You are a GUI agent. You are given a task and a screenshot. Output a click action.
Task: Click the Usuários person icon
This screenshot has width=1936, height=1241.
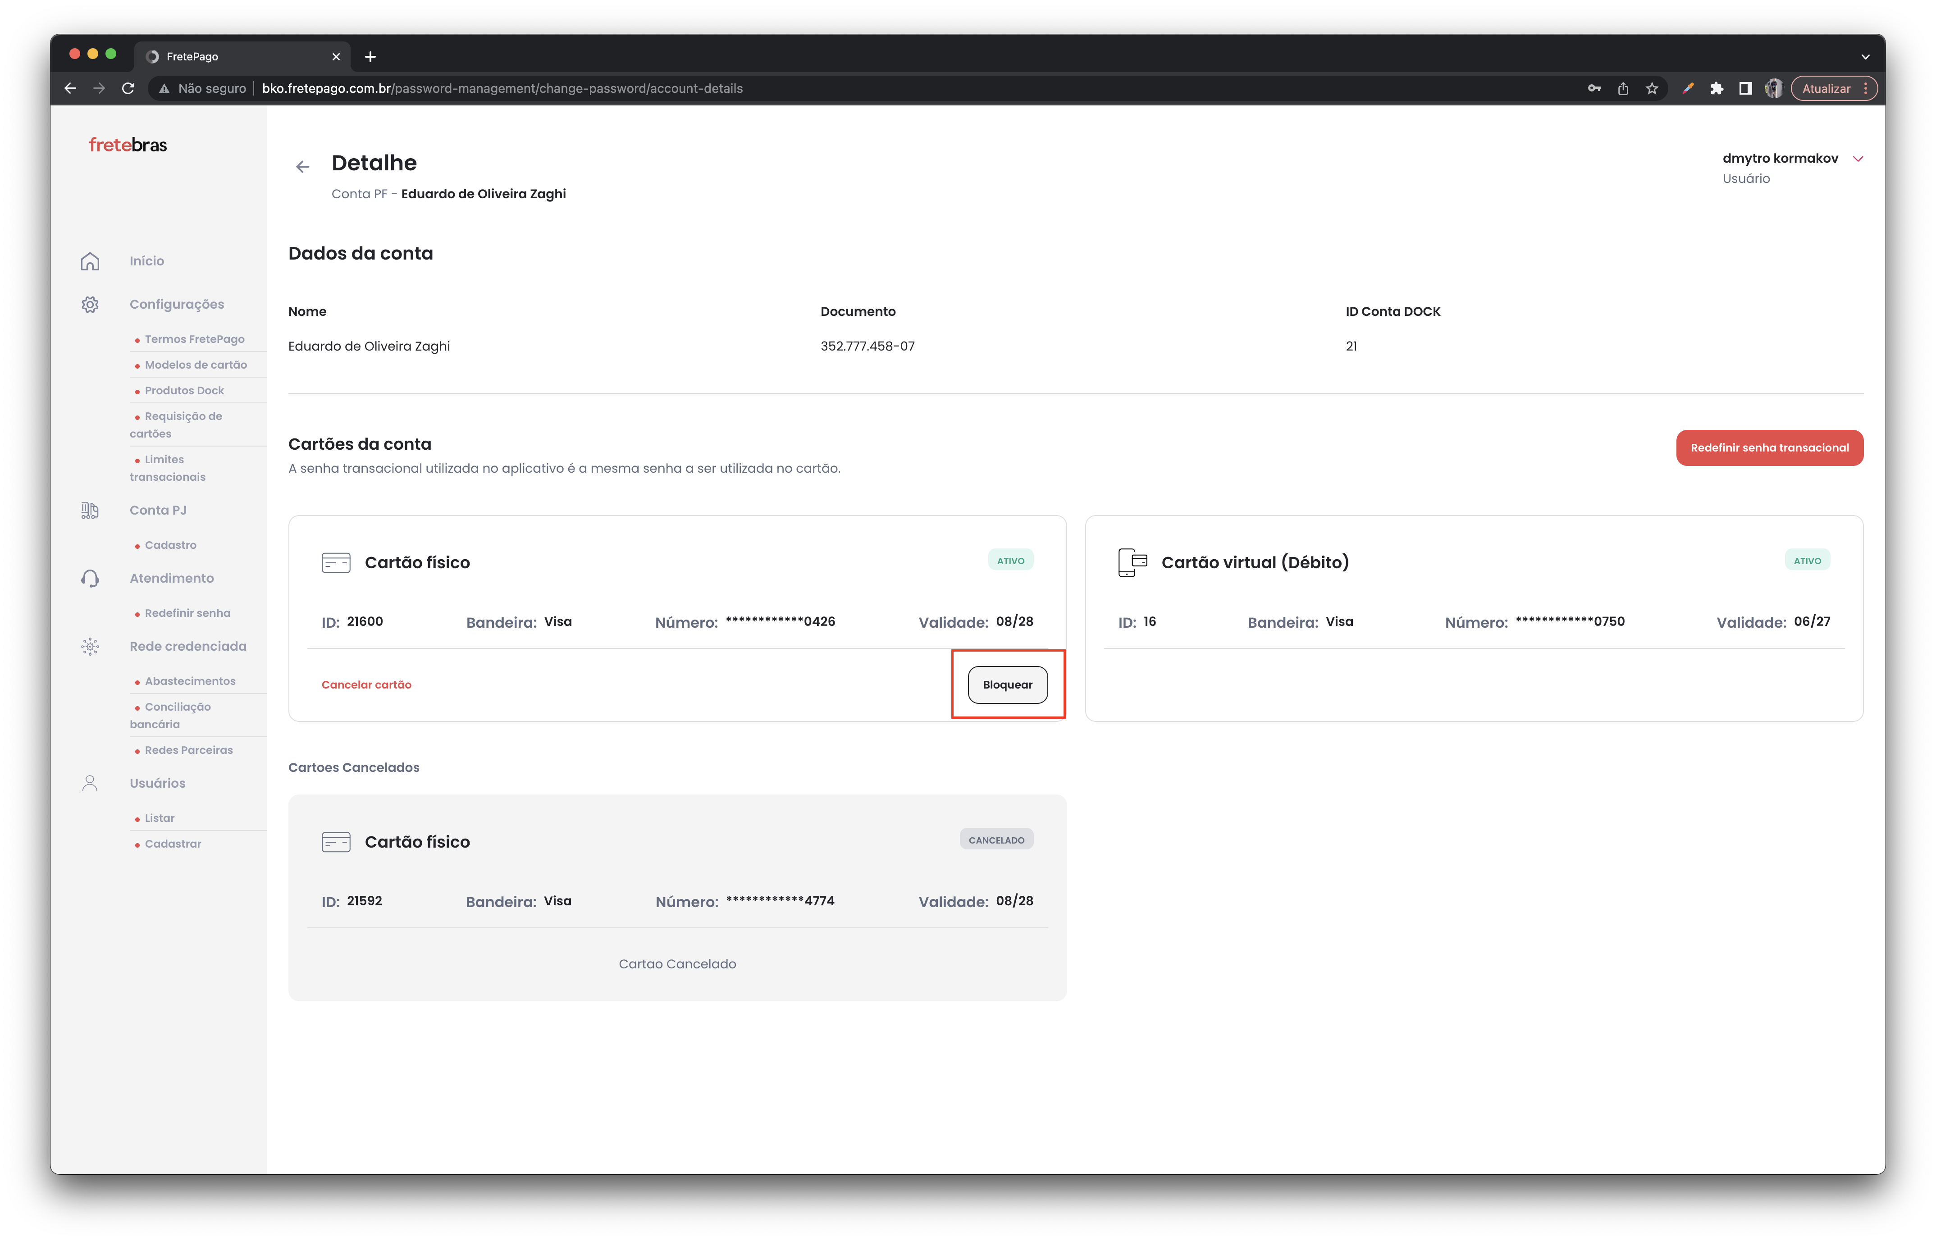tap(90, 783)
